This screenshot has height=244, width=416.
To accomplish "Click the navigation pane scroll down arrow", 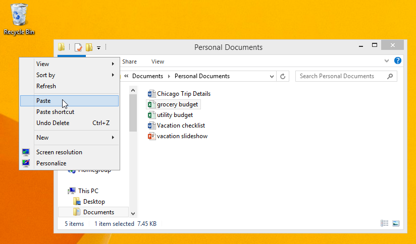I will click(x=133, y=213).
